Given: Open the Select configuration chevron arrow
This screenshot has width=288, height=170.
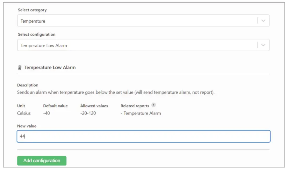Looking at the screenshot, I should 263,45.
